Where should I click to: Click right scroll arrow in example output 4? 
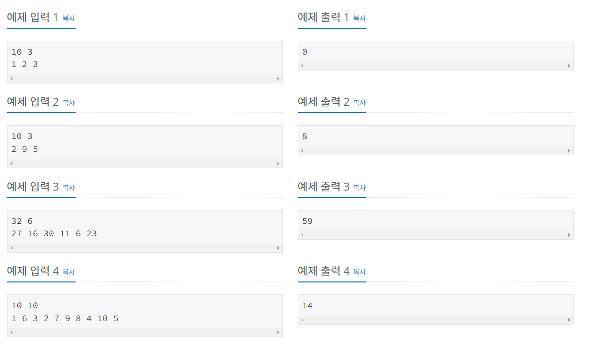click(569, 320)
